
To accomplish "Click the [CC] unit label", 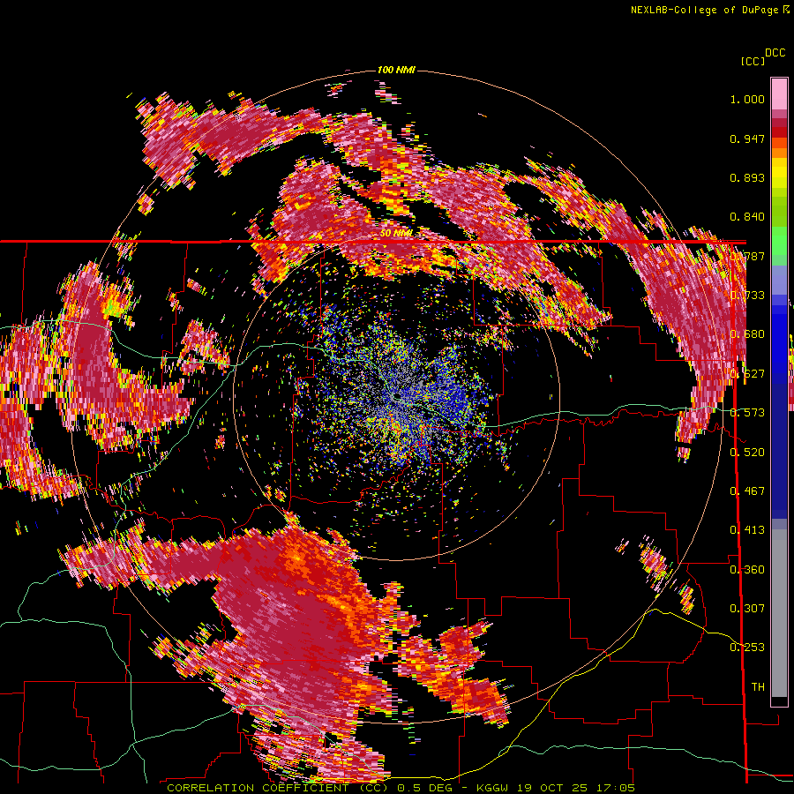I will point(753,61).
